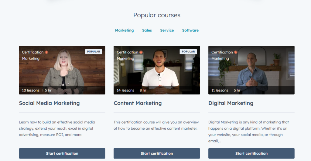Switch to the Sales tab
This screenshot has width=311, height=161.
(x=147, y=30)
